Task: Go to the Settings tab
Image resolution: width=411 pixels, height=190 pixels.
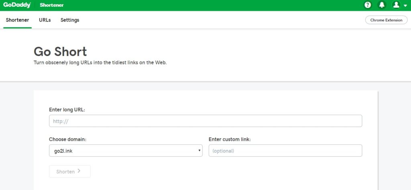Action: [x=70, y=20]
